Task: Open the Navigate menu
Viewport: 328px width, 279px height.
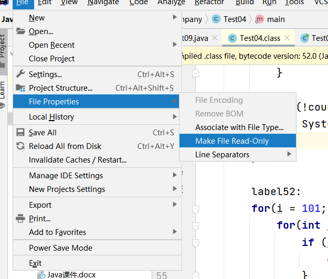Action: (103, 3)
